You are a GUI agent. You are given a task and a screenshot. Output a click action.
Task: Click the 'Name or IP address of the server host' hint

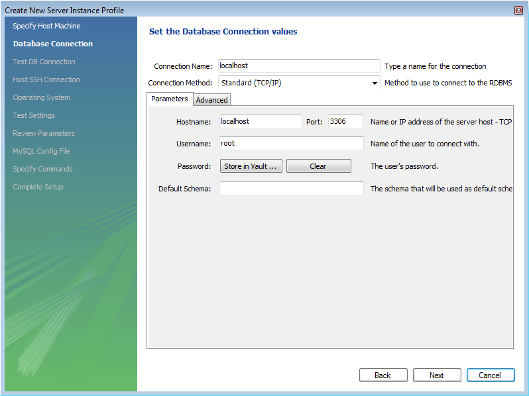pos(441,122)
